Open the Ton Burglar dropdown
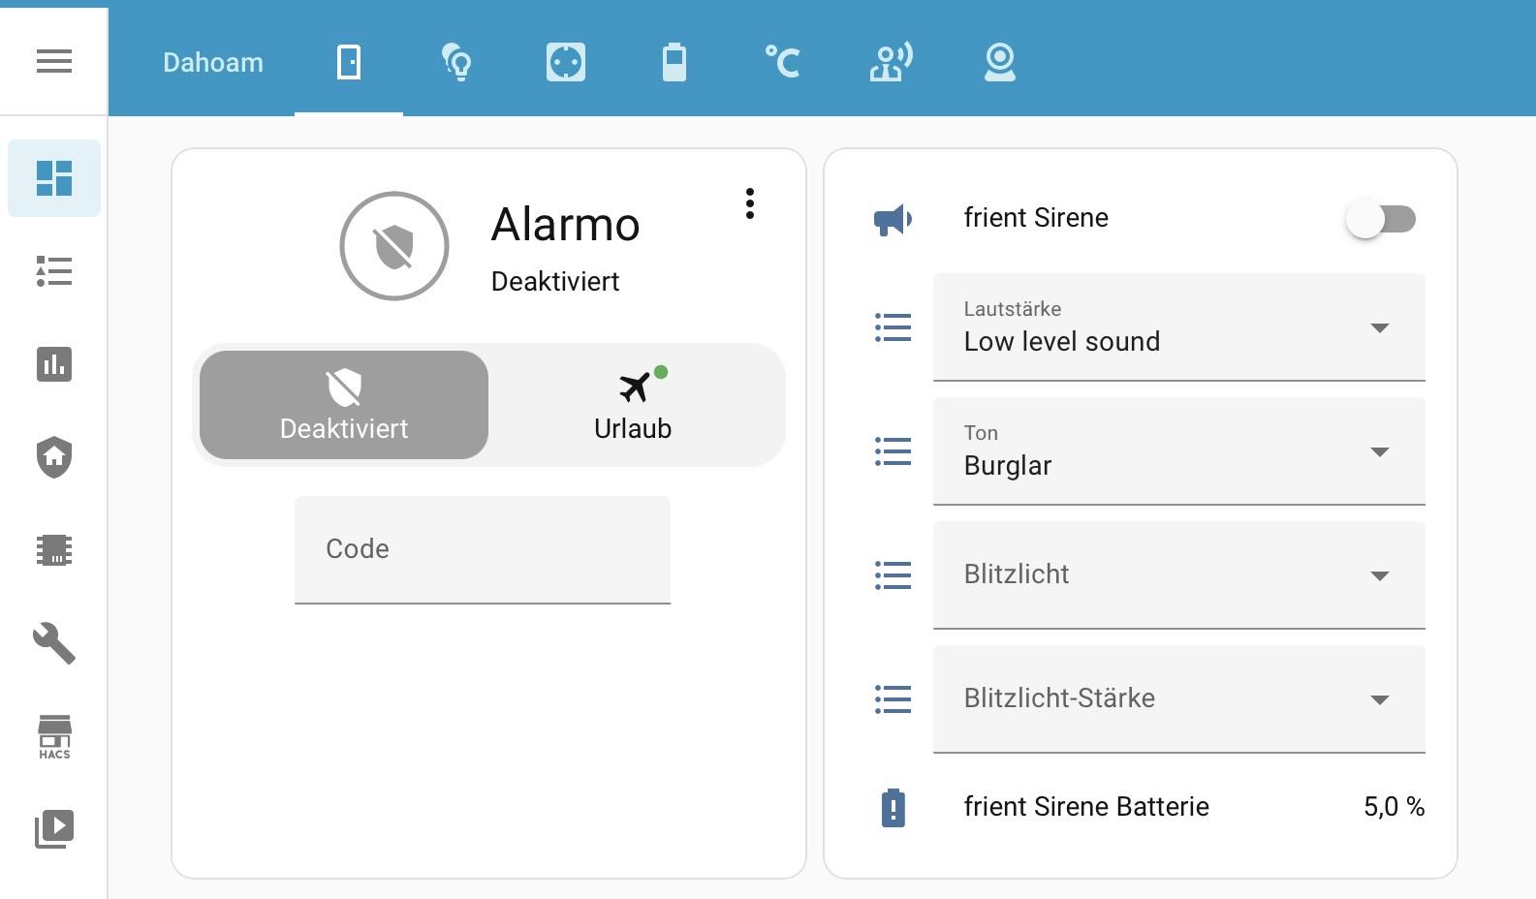This screenshot has width=1536, height=899. pos(1178,451)
